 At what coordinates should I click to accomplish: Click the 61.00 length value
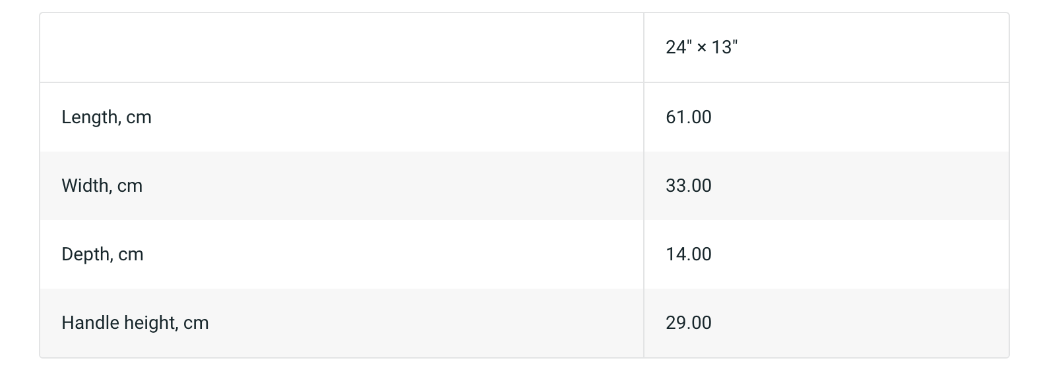pyautogui.click(x=688, y=117)
